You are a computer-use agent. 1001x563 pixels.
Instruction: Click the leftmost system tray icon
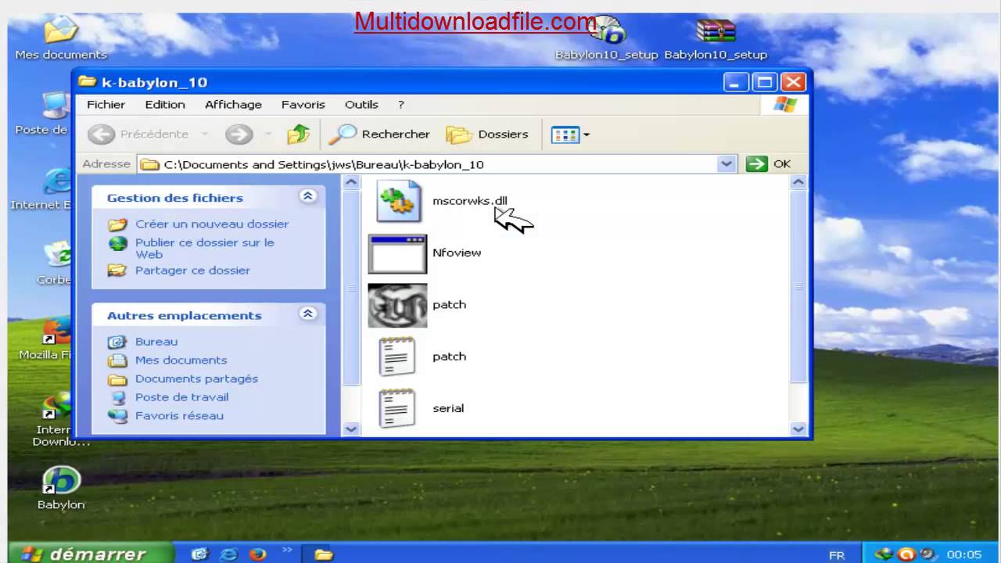tap(884, 554)
